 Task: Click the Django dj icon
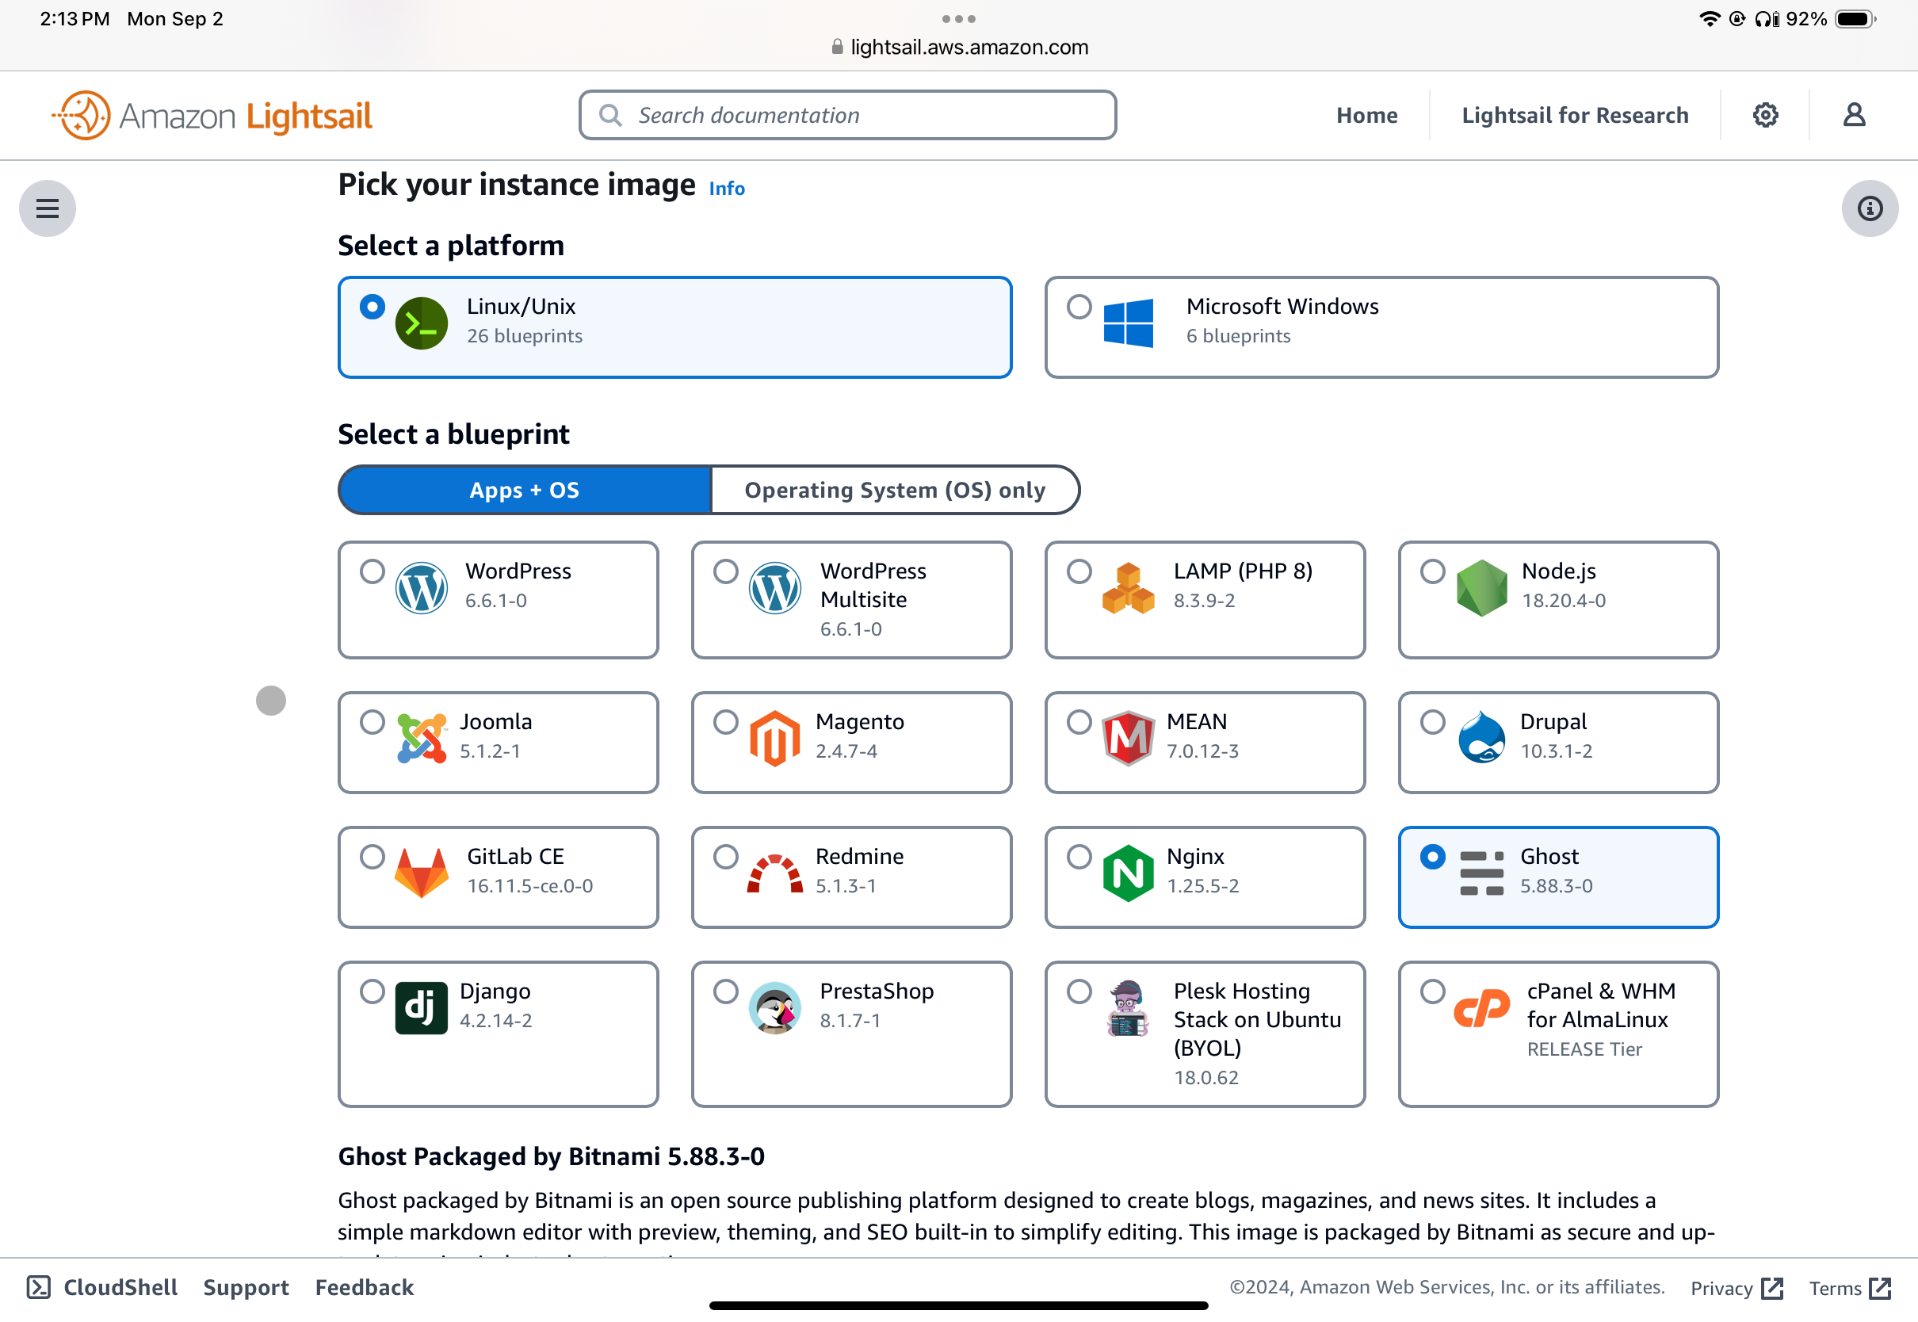pyautogui.click(x=422, y=1008)
